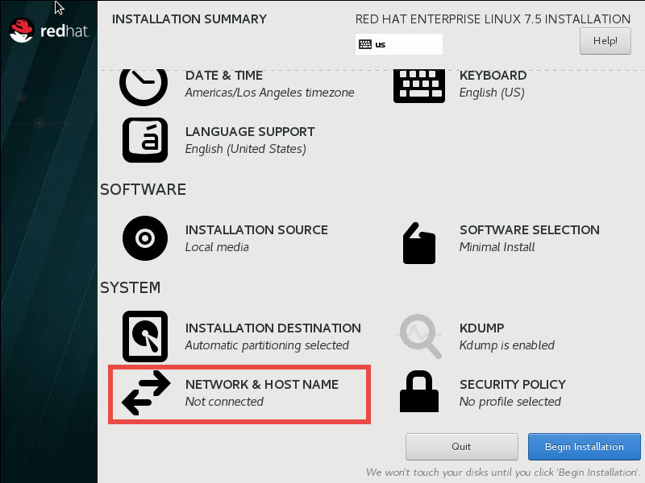Click the clock icon for Date & Time
The height and width of the screenshot is (483, 645).
pyautogui.click(x=144, y=84)
